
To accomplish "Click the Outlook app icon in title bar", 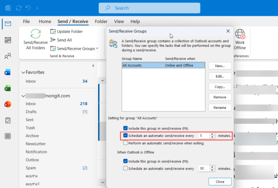I will click(x=8, y=8).
